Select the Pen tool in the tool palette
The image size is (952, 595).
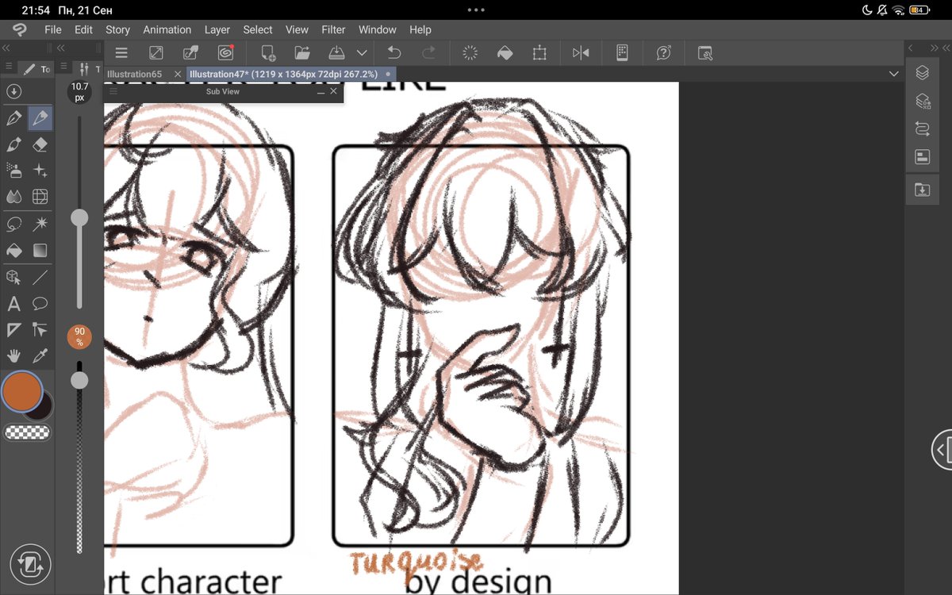click(x=13, y=119)
